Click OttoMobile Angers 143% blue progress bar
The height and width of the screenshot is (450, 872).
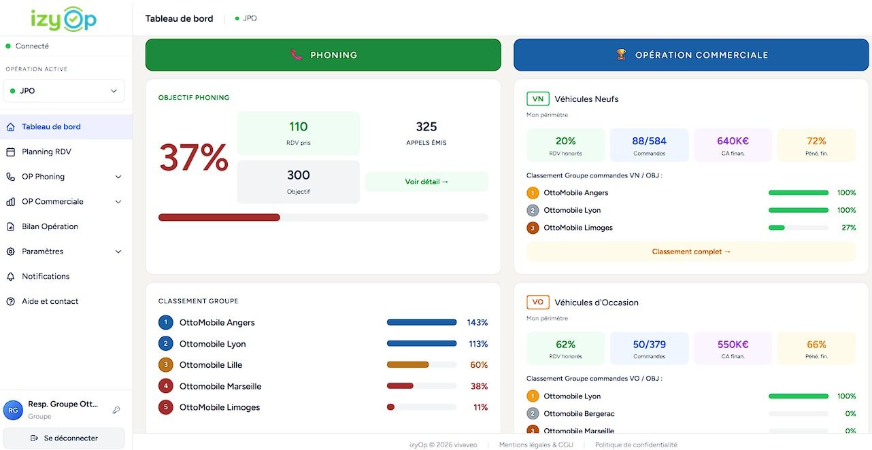pyautogui.click(x=422, y=322)
